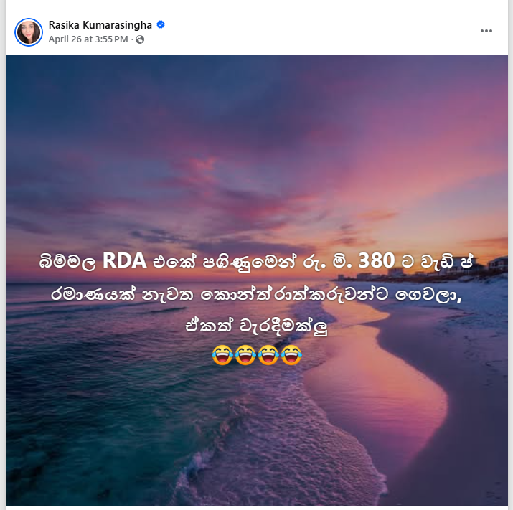Click the third line of Sinhala text
This screenshot has width=513, height=510.
[256, 326]
